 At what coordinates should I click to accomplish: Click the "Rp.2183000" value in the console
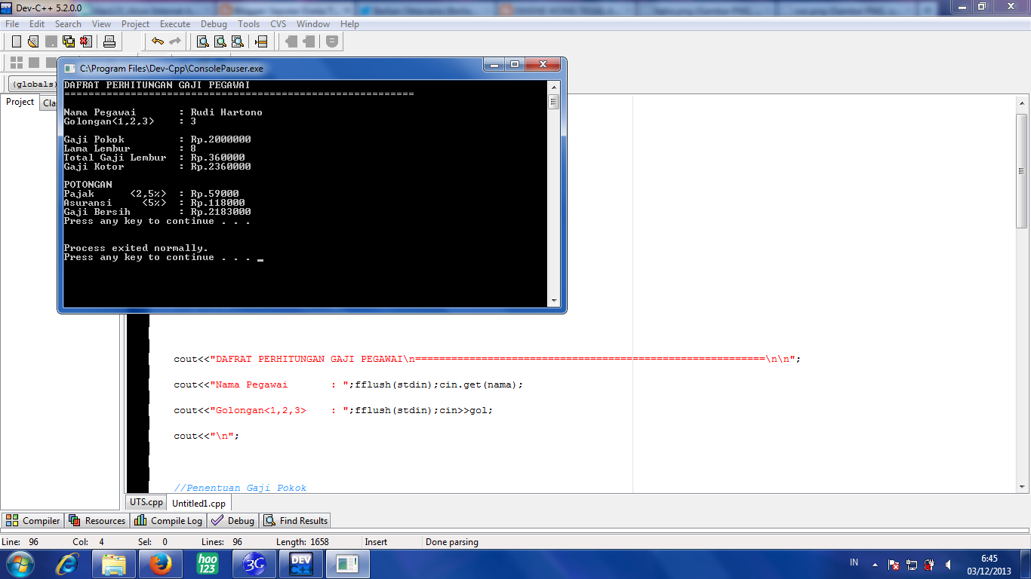(221, 212)
